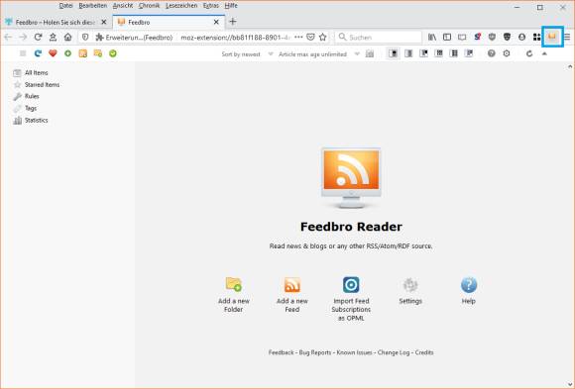The image size is (575, 389).
Task: Select the first article view mode icon
Action: [x=394, y=53]
